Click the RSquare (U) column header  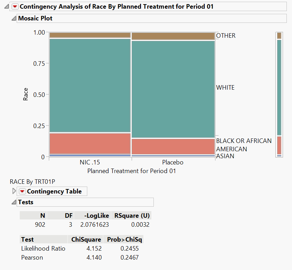[132, 216]
